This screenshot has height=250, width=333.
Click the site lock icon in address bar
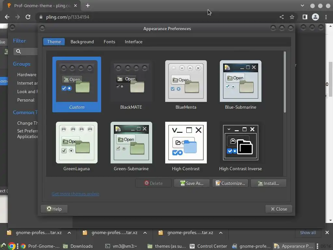(41, 17)
